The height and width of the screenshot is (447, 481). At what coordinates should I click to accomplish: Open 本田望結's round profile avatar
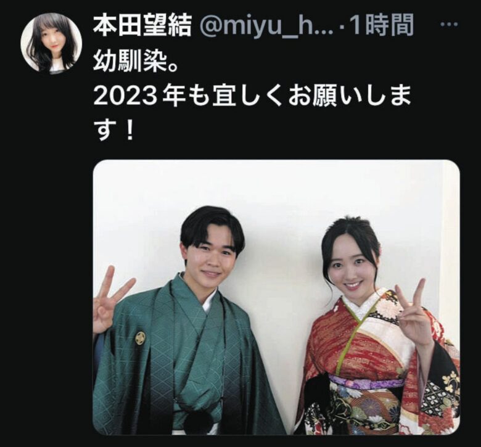(51, 43)
